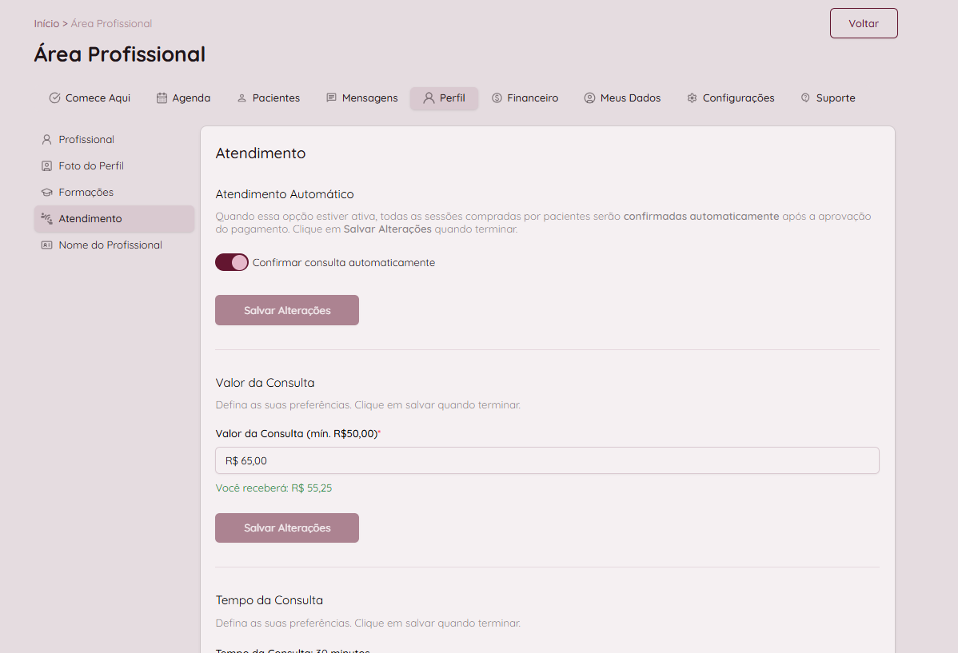Save changes under Atendimento Automático

coord(286,310)
